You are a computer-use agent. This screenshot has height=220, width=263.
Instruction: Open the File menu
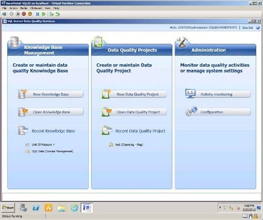[x=4, y=8]
